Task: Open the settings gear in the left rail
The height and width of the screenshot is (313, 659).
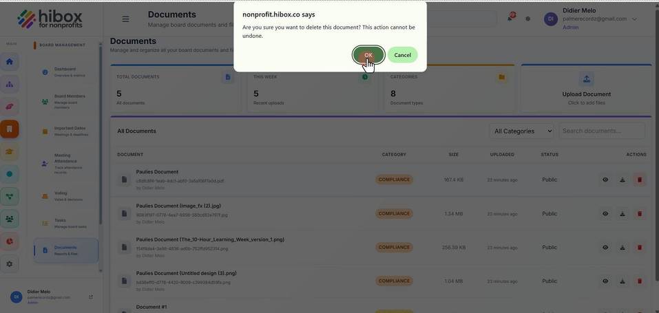Action: pos(10,264)
